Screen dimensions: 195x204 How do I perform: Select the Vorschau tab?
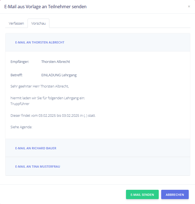tap(38, 24)
